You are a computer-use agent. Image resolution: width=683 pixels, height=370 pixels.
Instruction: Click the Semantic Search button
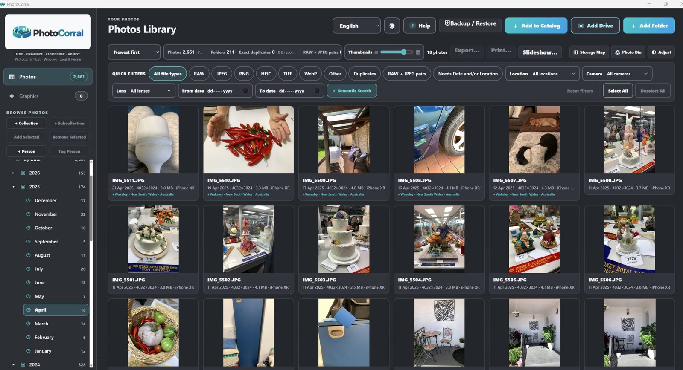tap(352, 91)
